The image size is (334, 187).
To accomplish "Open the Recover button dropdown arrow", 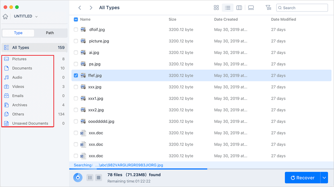I will point(324,178).
